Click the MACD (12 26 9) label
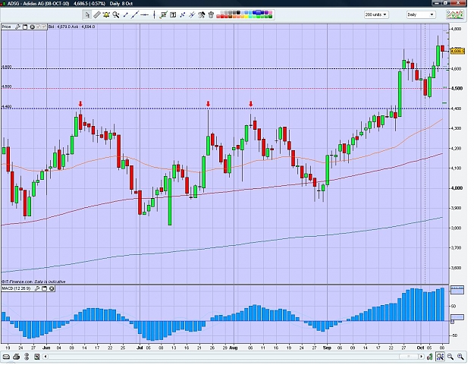Image resolution: width=474 pixels, height=365 pixels. 17,288
